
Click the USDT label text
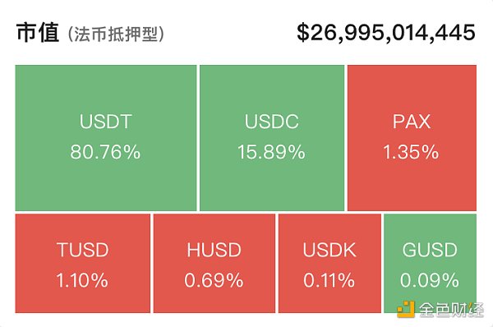click(x=106, y=122)
